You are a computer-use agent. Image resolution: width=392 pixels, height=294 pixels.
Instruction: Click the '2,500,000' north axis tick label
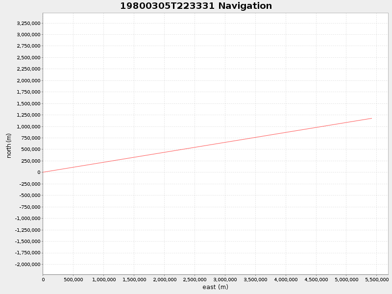pyautogui.click(x=28, y=57)
